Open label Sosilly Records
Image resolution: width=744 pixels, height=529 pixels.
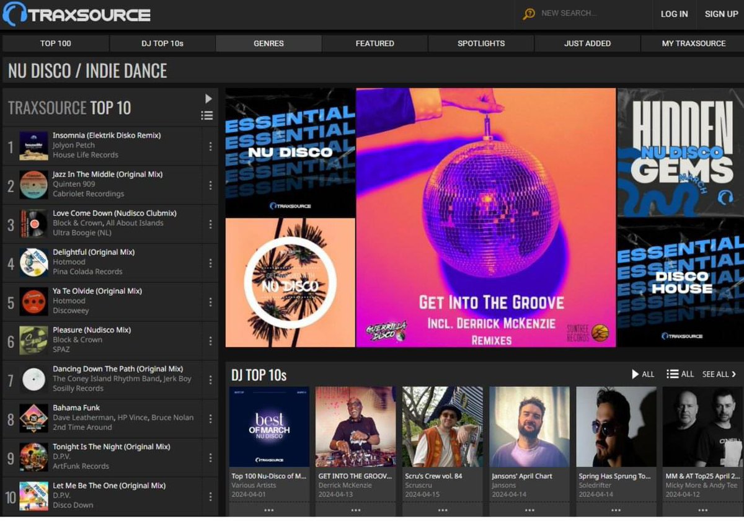[78, 388]
